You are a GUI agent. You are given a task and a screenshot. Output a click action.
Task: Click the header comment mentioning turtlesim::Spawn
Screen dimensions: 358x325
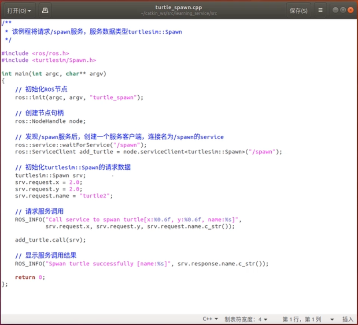[x=93, y=32]
